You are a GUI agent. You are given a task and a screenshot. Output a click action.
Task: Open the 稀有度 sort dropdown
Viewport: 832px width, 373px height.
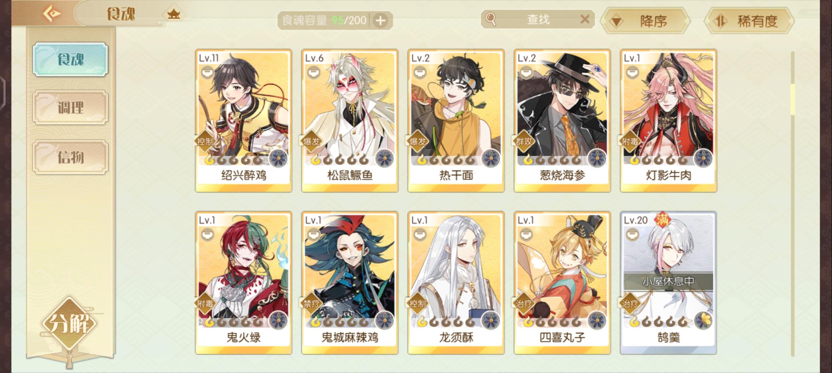click(x=749, y=21)
